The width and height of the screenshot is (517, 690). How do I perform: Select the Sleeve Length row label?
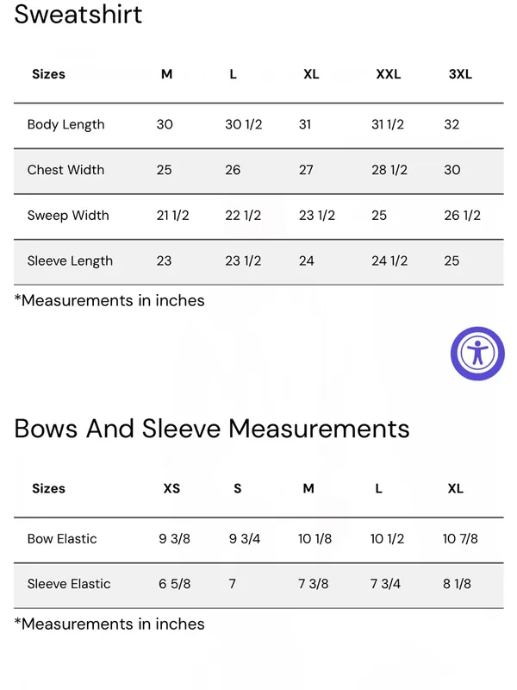point(70,261)
